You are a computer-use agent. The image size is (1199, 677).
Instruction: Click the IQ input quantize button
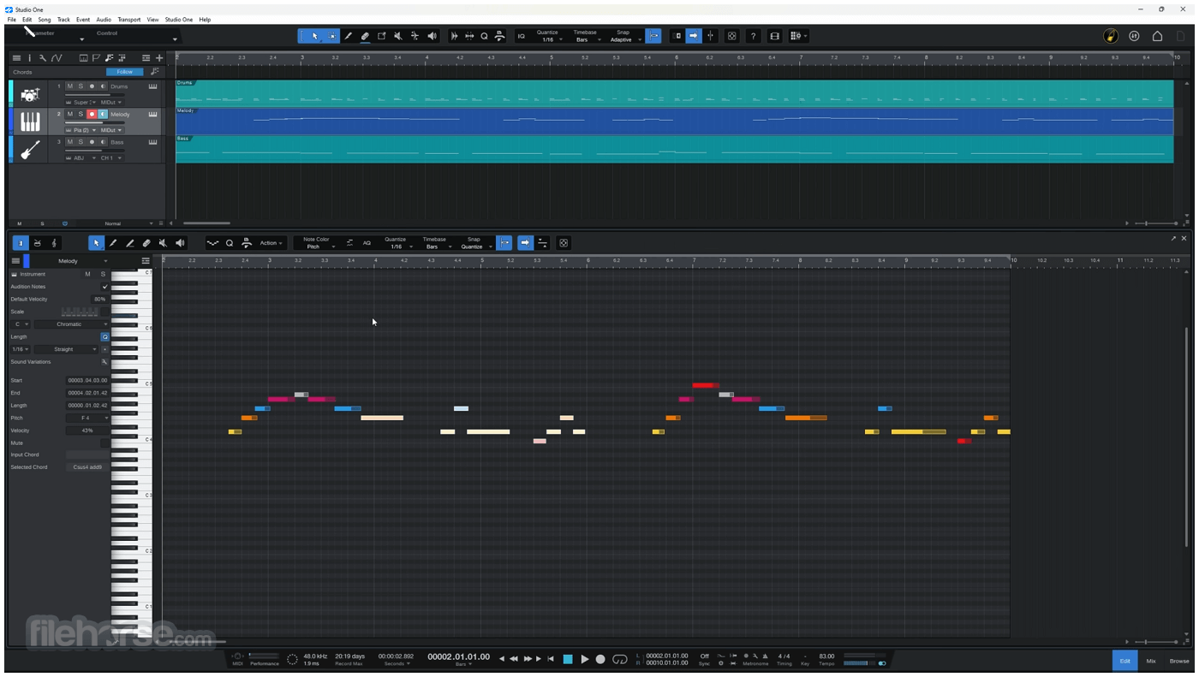[x=521, y=36]
